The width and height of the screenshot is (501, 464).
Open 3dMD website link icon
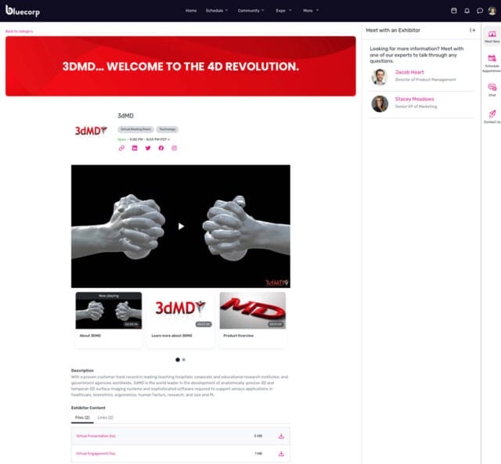(121, 148)
